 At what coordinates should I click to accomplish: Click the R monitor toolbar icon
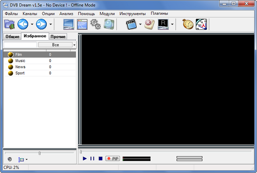coord(163,24)
